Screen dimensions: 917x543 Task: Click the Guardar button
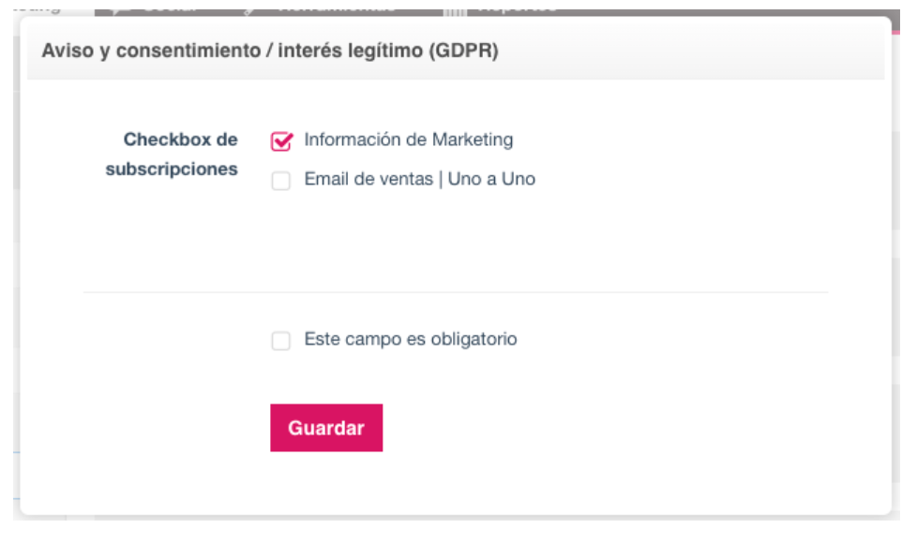tap(326, 428)
